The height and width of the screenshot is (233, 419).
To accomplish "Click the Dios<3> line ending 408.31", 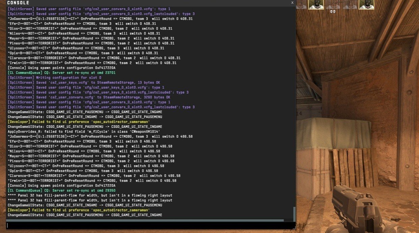I will point(90,29).
